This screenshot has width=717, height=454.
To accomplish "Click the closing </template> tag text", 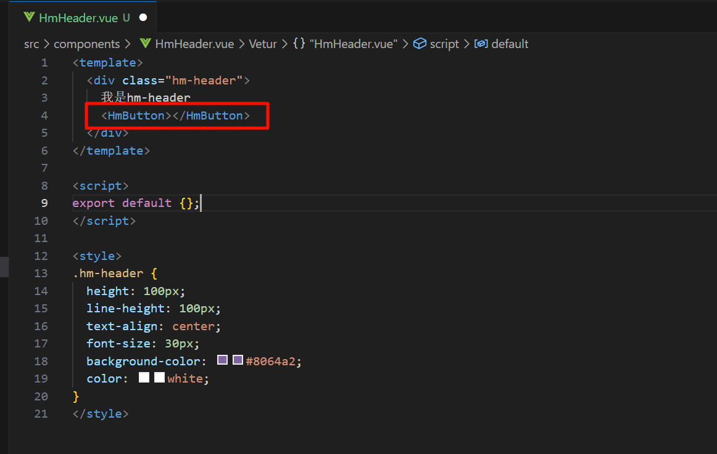I will pos(111,150).
